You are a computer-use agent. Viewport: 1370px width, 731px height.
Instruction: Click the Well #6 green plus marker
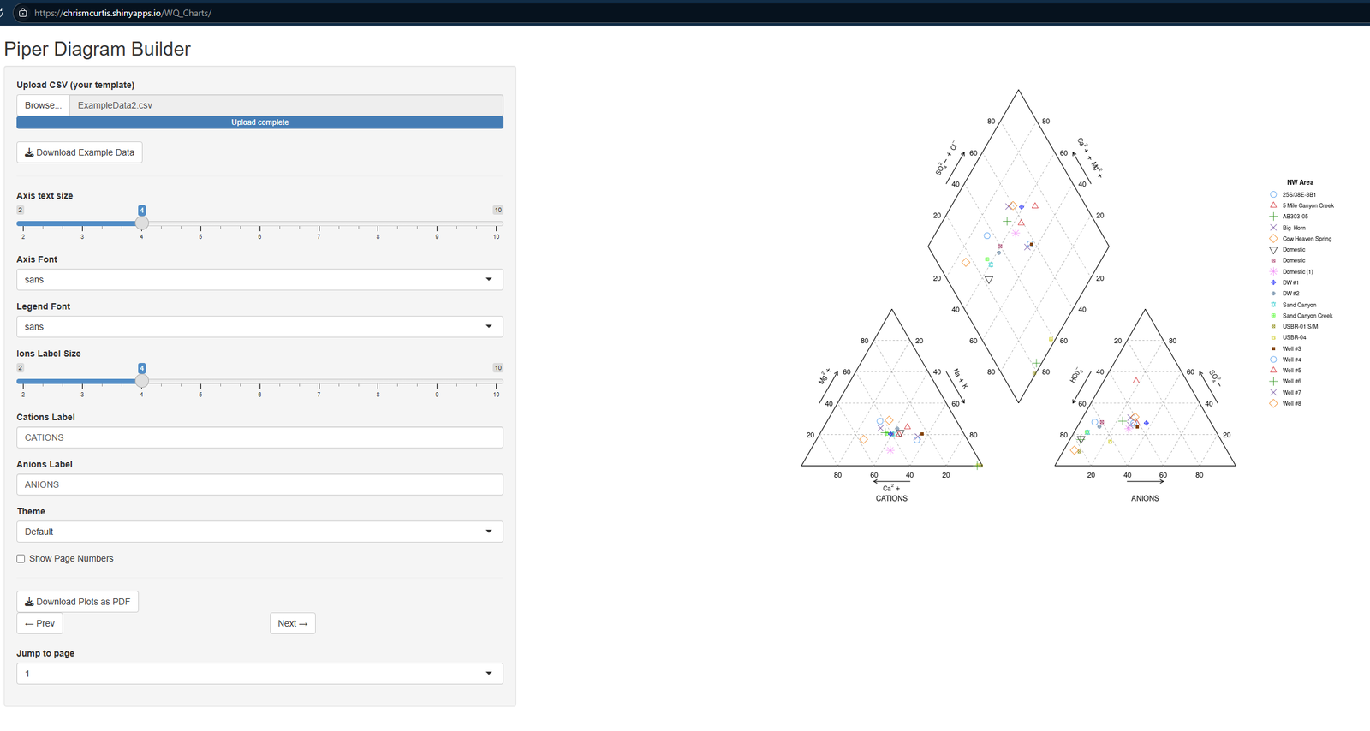[x=1273, y=382]
